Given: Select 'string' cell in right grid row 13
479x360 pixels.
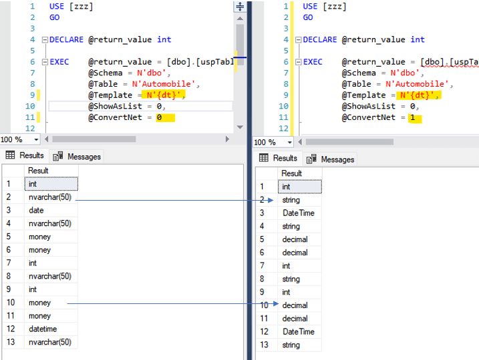Looking at the screenshot, I should [x=300, y=345].
